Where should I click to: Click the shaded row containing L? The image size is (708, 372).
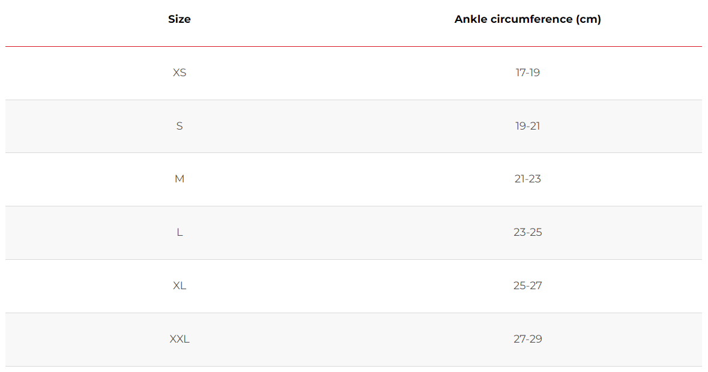pyautogui.click(x=354, y=233)
